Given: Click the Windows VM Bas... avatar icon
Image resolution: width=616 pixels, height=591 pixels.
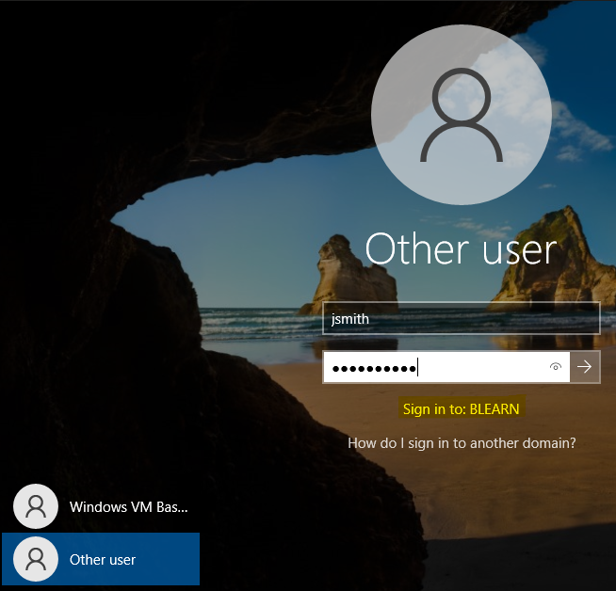Looking at the screenshot, I should (36, 506).
